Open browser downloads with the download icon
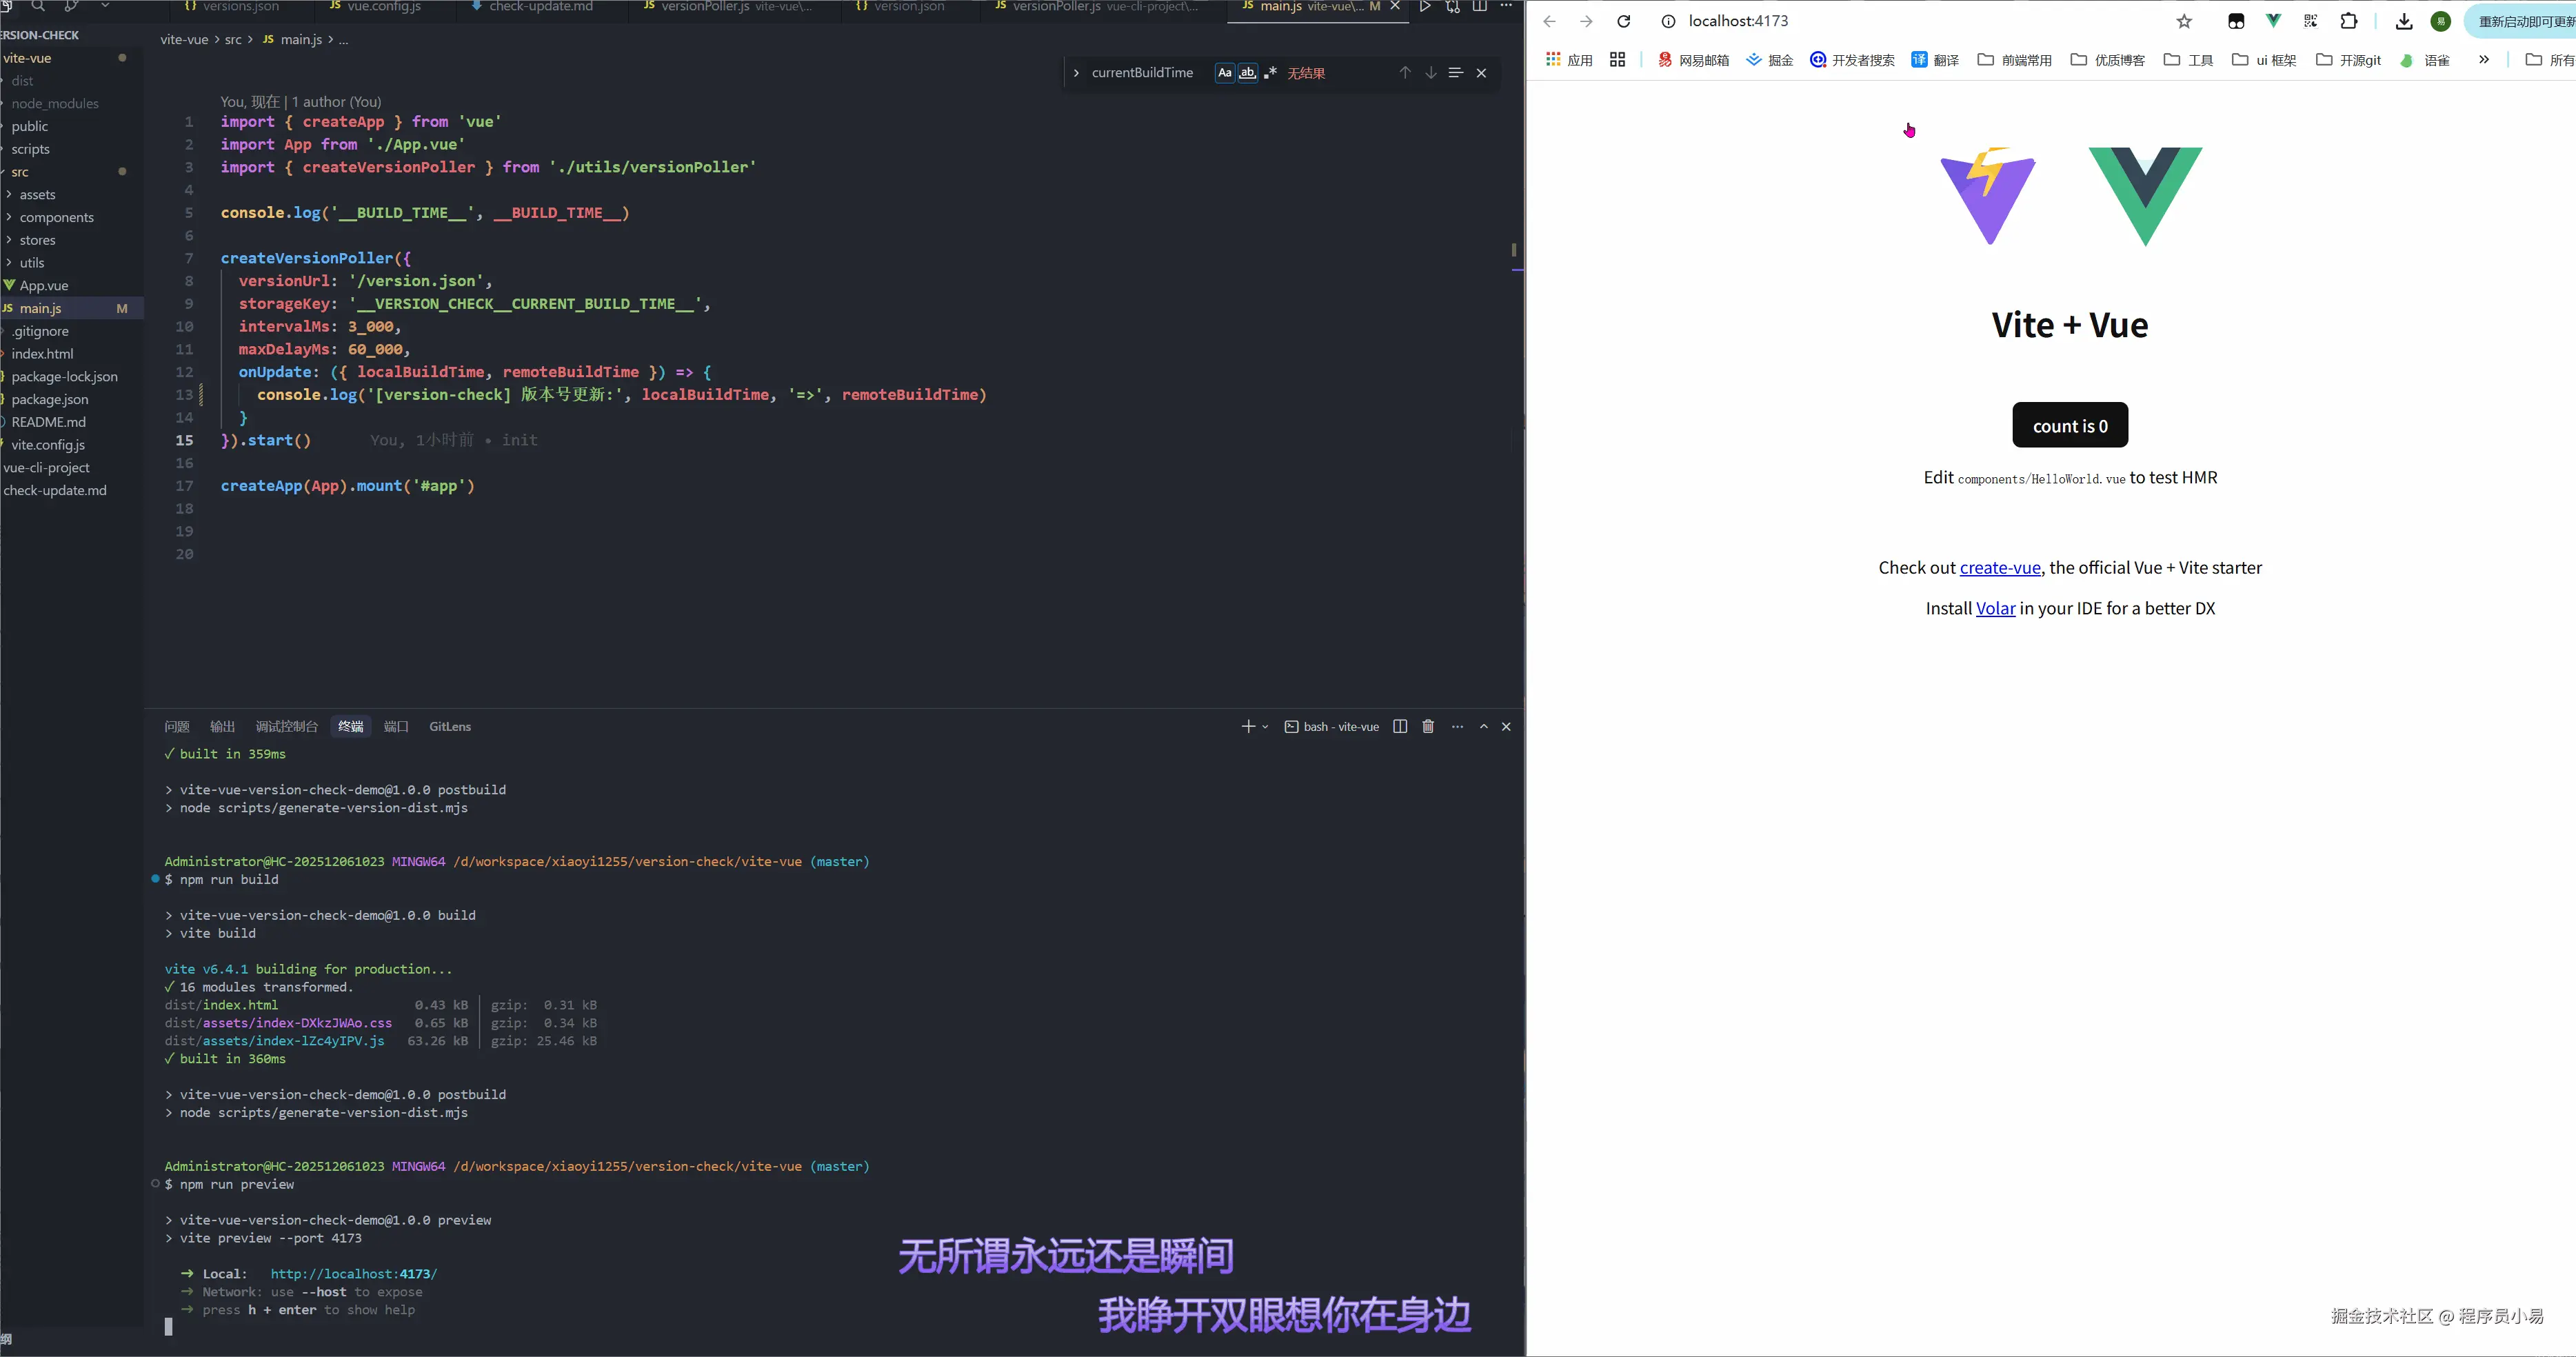This screenshot has width=2576, height=1357. coord(2404,21)
